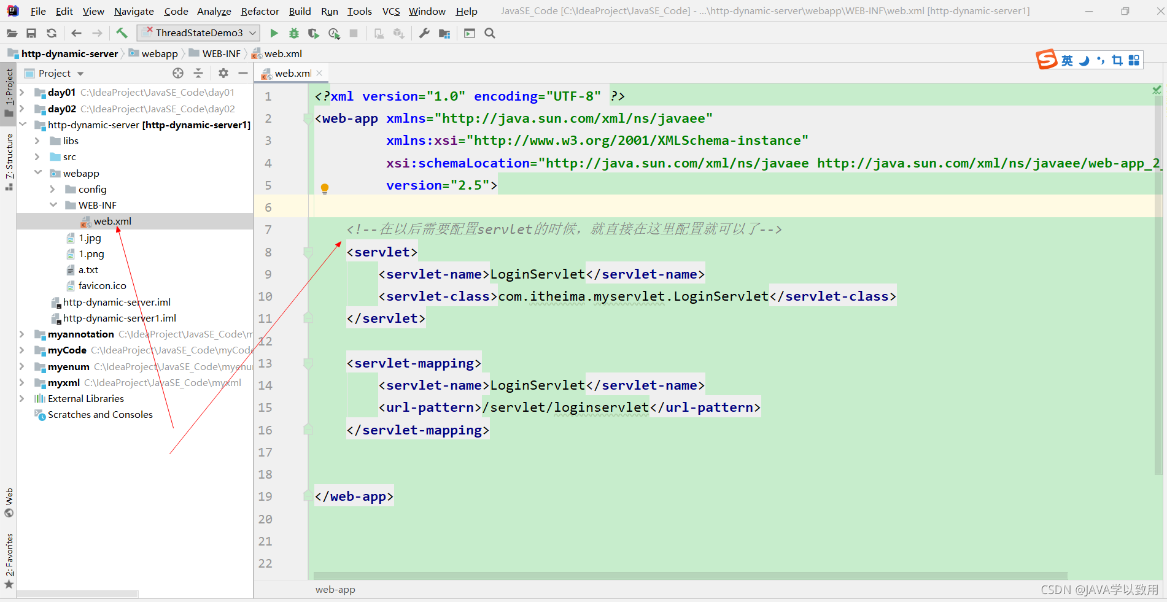This screenshot has width=1167, height=602.
Task: Run ThreadStateDemo3 with the green play icon
Action: point(274,33)
